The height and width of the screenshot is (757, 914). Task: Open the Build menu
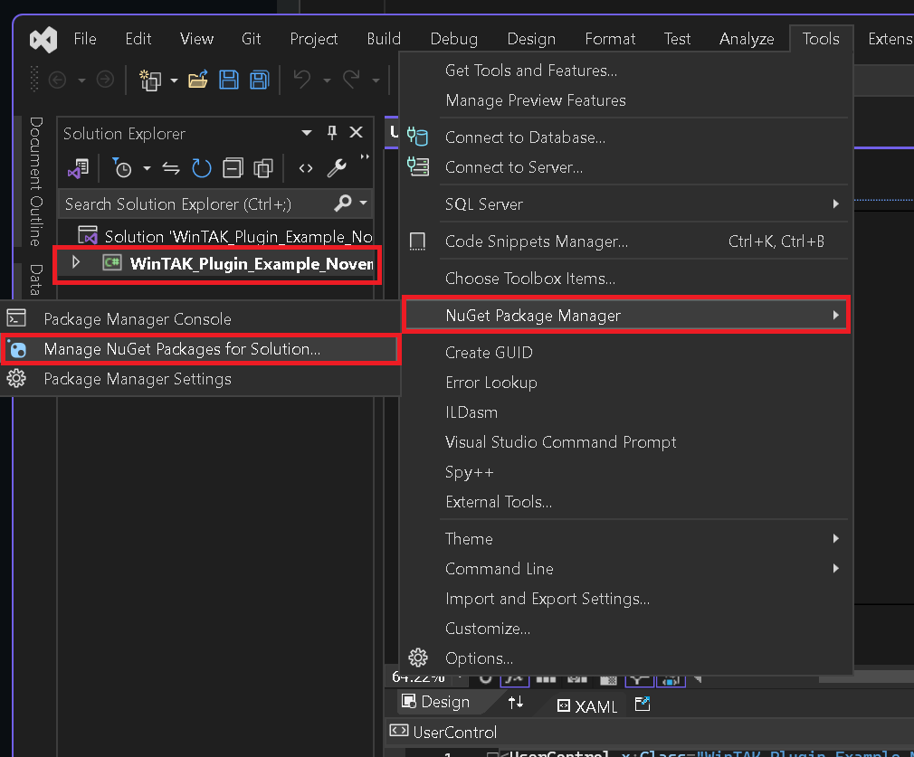[384, 39]
